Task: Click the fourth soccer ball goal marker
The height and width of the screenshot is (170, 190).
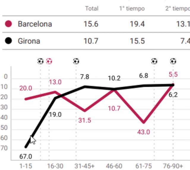Action: (x=154, y=61)
